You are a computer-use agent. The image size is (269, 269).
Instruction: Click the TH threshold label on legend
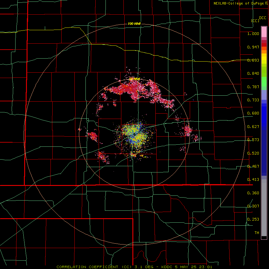257,233
